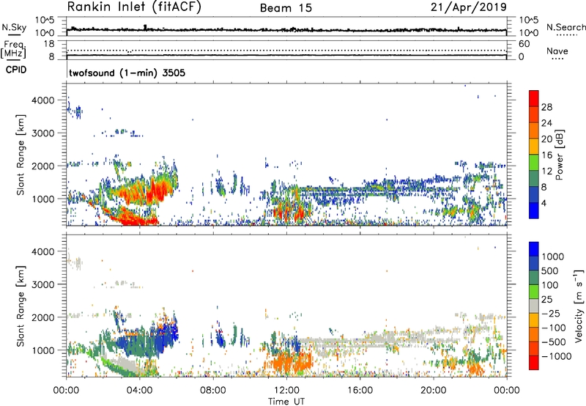Select the "Beam 15" heading
The image size is (586, 406).
(286, 8)
